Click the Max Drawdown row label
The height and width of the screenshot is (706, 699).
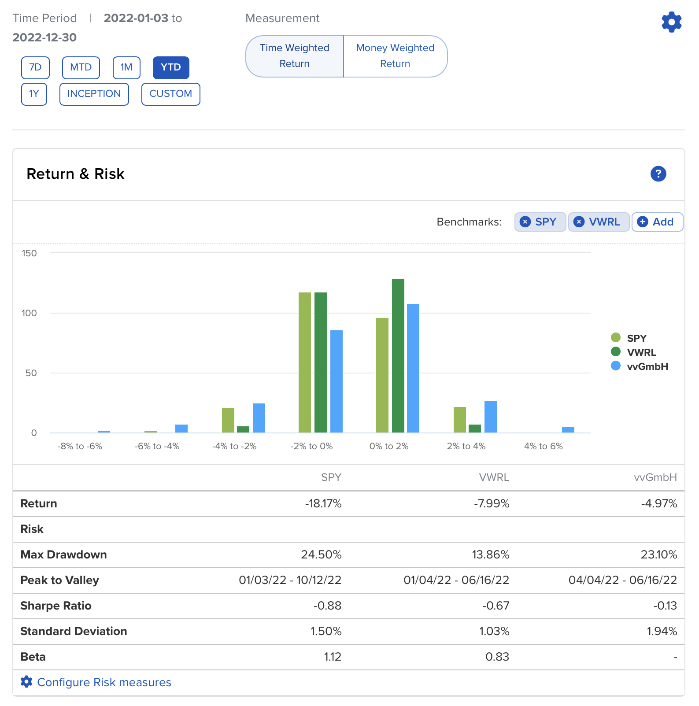pyautogui.click(x=64, y=554)
